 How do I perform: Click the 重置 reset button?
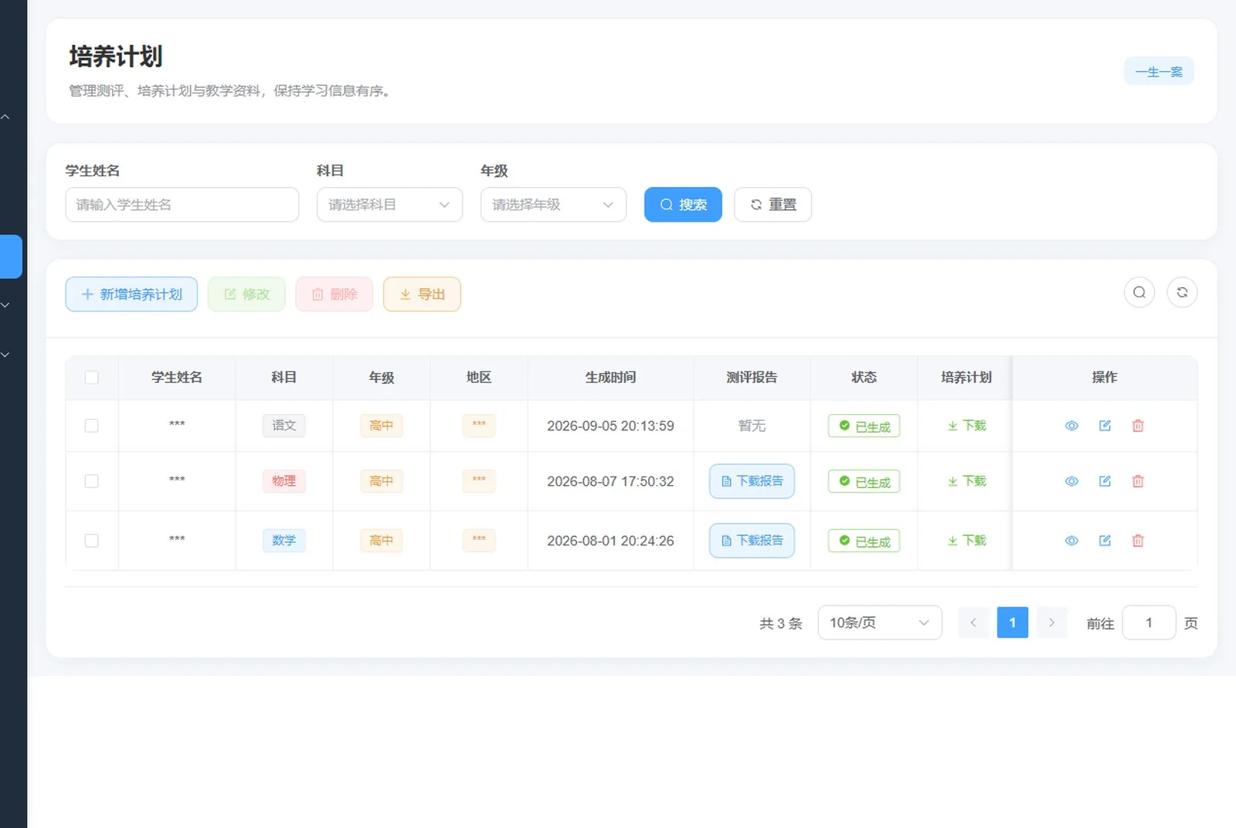pos(772,205)
